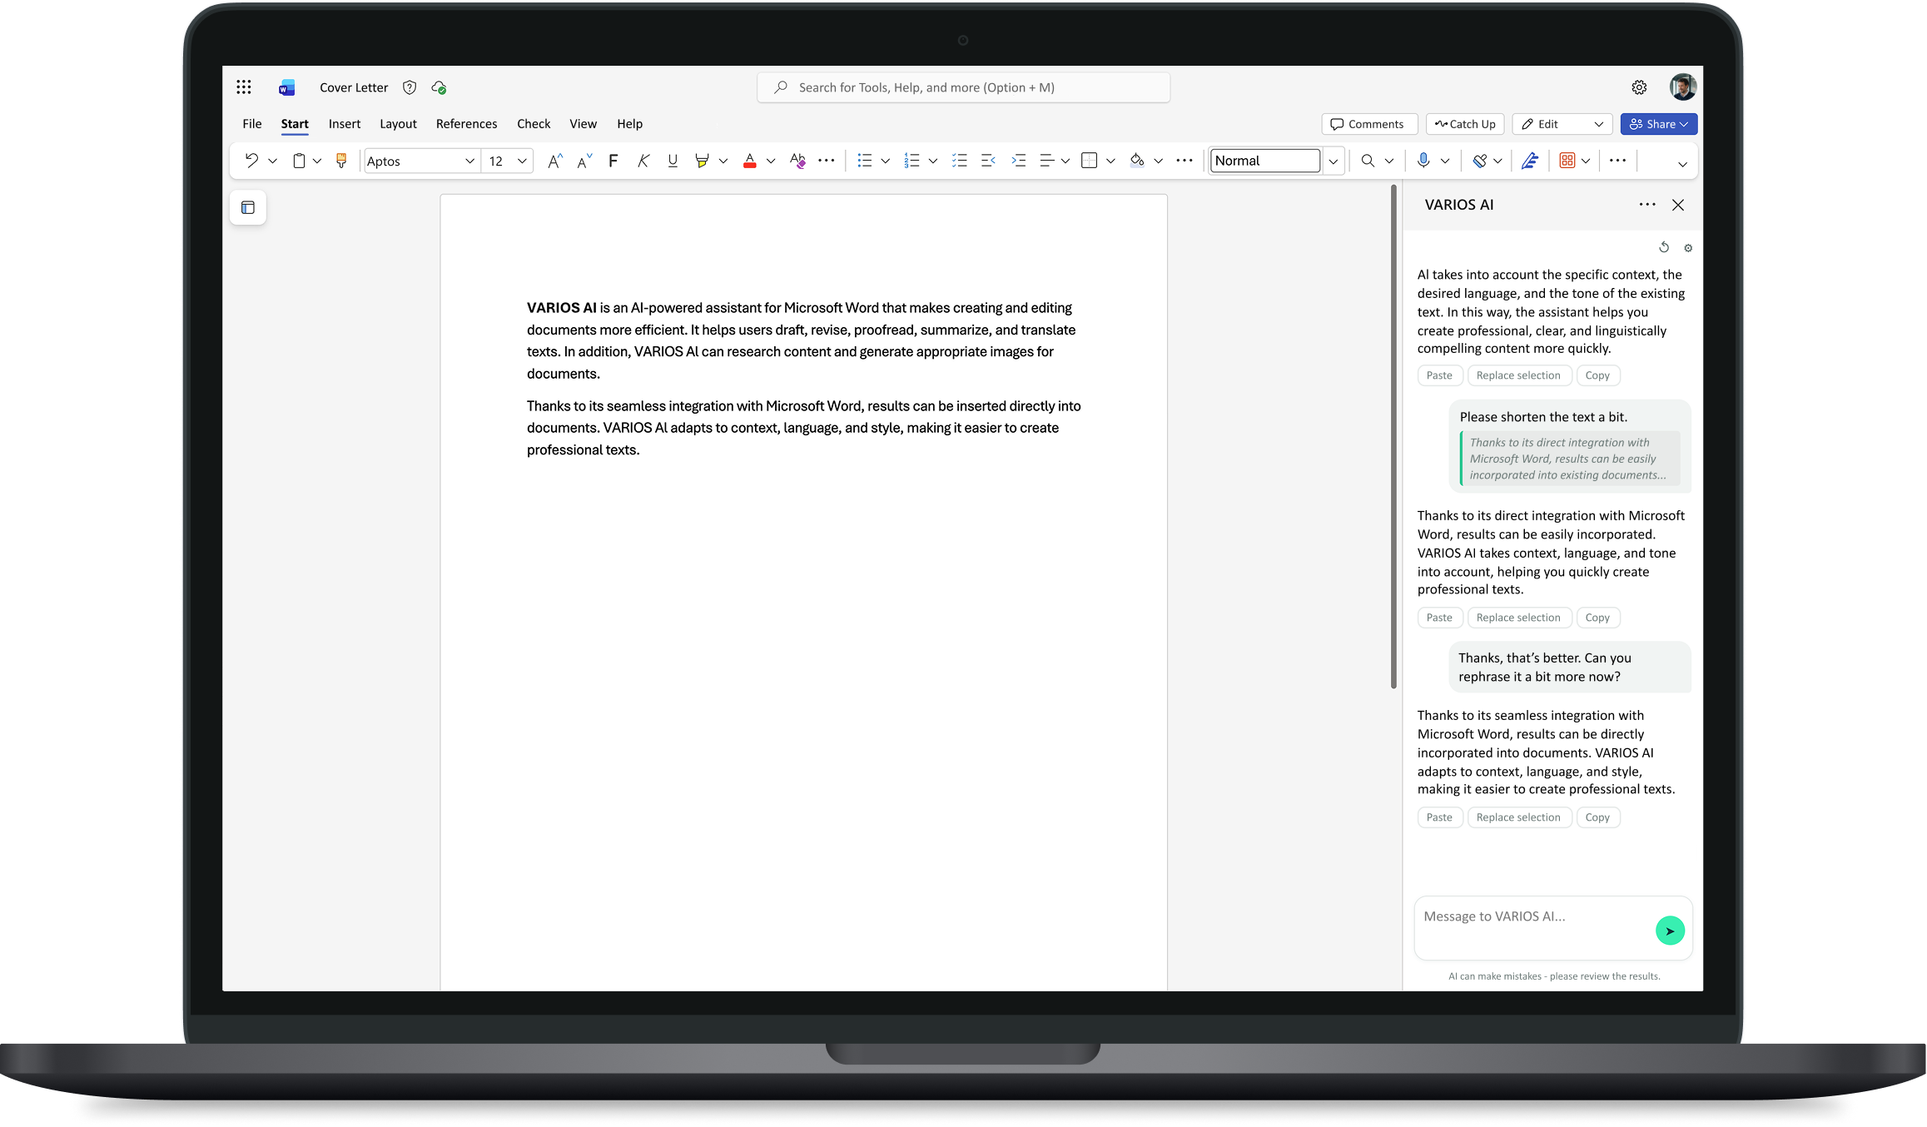This screenshot has width=1927, height=1127.
Task: Expand the Undo history dropdown arrow
Action: click(x=272, y=161)
